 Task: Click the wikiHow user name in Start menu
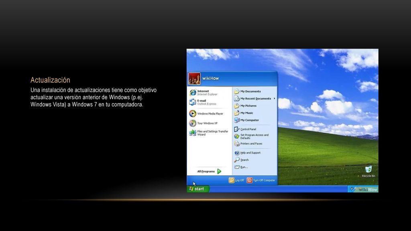210,78
